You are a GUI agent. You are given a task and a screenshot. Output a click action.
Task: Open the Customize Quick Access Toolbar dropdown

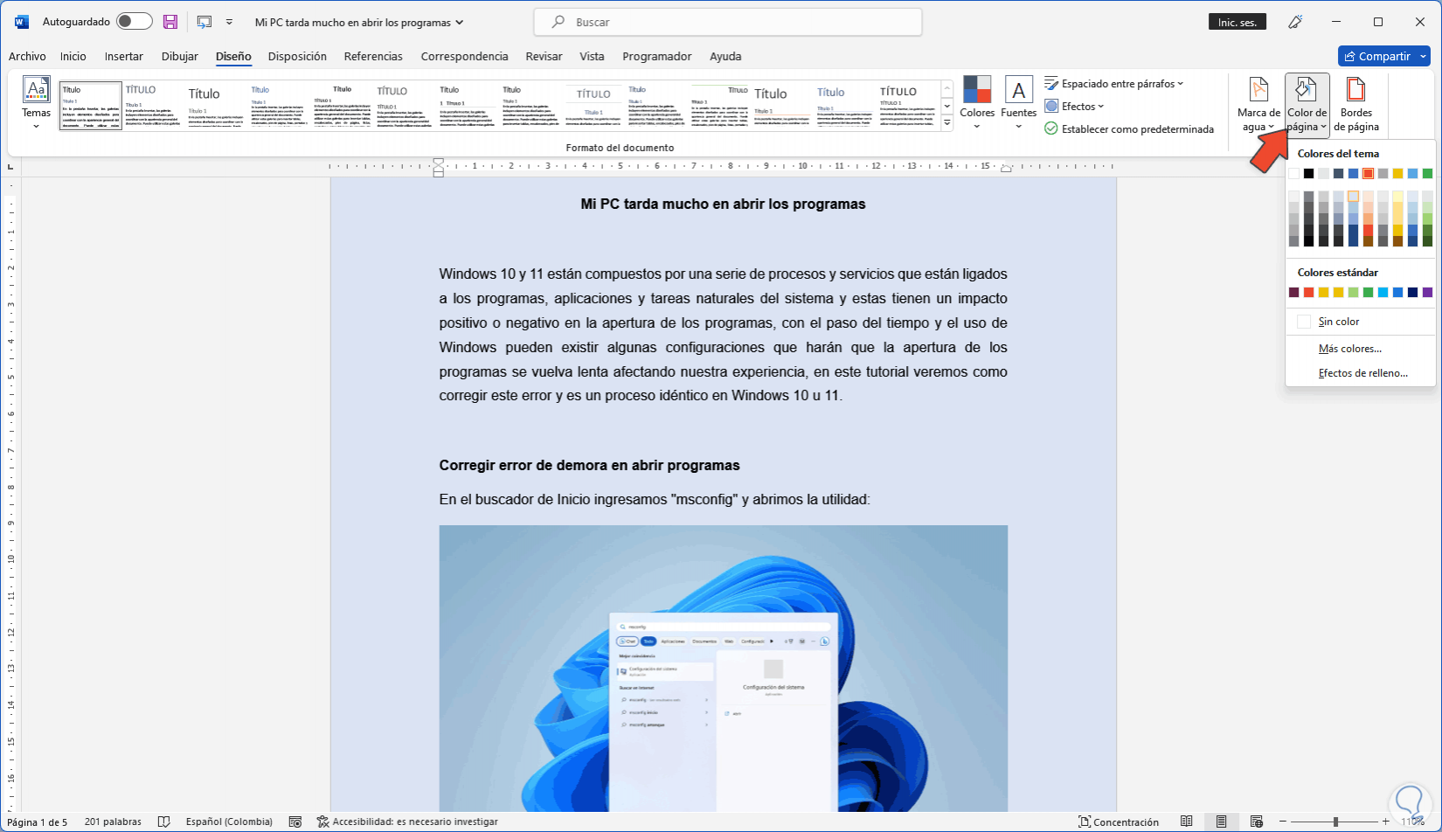(x=229, y=22)
